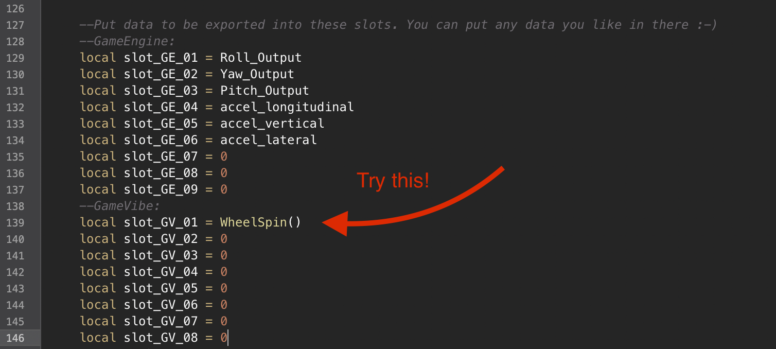Click the "local" keyword on line 129
This screenshot has height=349, width=776.
coord(98,58)
